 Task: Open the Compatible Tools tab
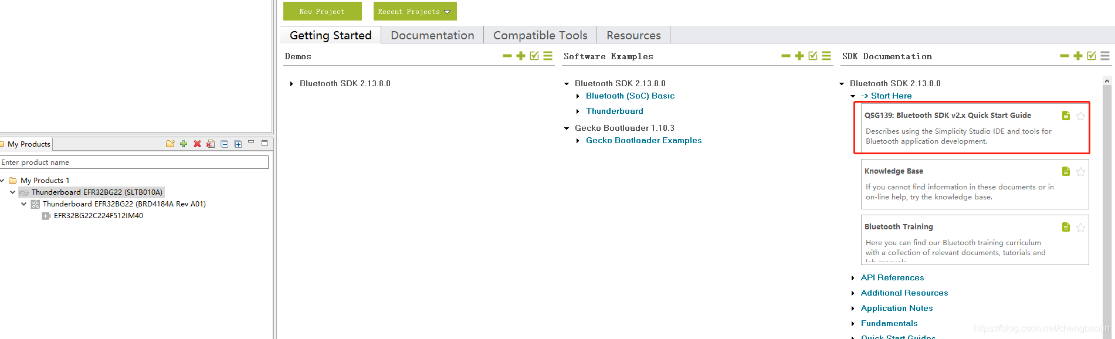540,35
